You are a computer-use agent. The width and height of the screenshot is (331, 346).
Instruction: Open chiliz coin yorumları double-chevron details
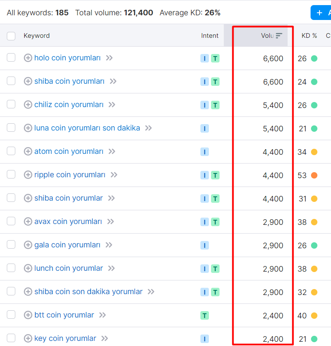tap(112, 105)
